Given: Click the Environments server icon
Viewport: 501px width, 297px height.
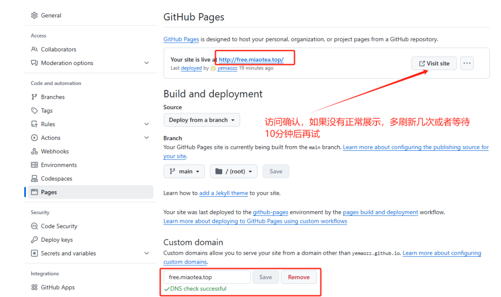Looking at the screenshot, I should (34, 165).
